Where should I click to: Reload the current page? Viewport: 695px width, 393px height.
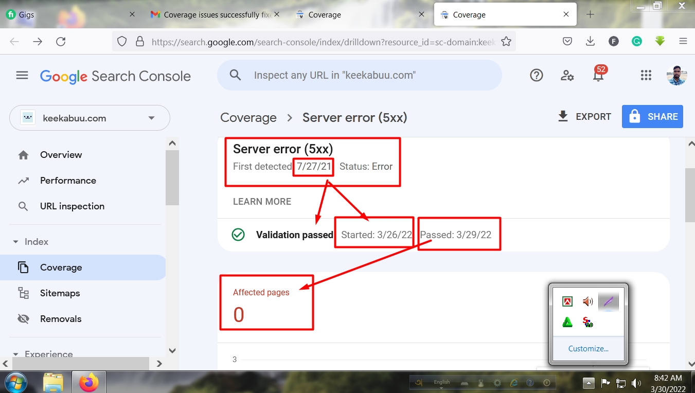(x=61, y=42)
